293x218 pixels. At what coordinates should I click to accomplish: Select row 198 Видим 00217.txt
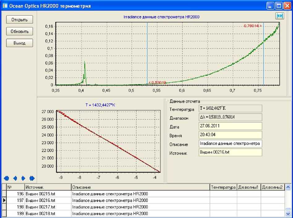(40, 207)
